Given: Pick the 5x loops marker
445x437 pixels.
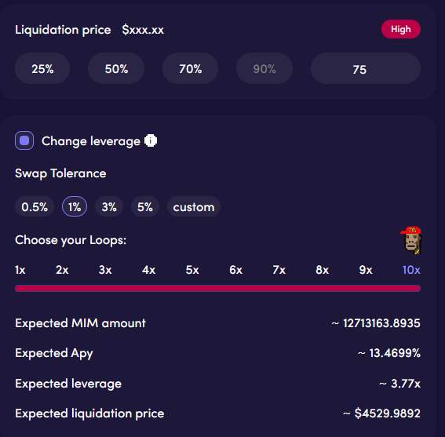Looking at the screenshot, I should click(192, 270).
